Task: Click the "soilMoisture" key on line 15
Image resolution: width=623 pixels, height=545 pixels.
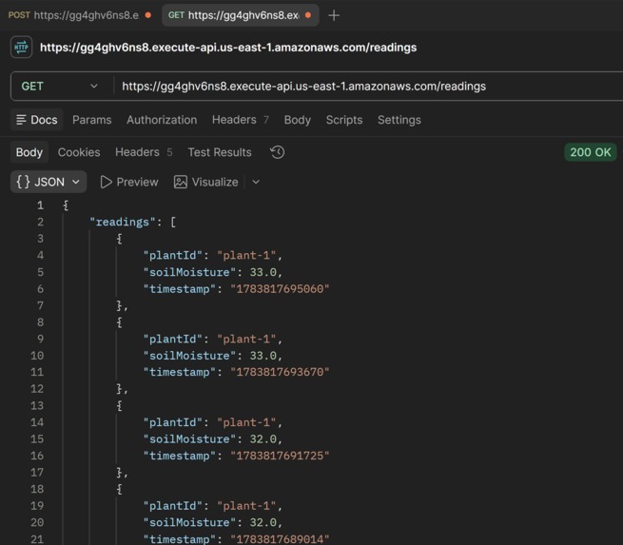Action: point(189,438)
